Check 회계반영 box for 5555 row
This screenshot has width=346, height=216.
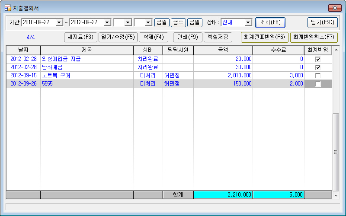[x=318, y=84]
